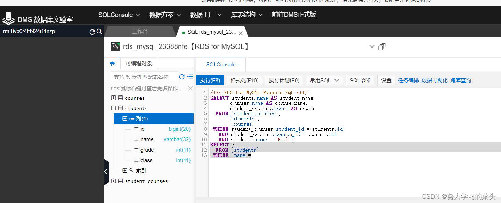Click 执行(F8) to run the SQL
This screenshot has height=203, width=501.
click(x=210, y=80)
